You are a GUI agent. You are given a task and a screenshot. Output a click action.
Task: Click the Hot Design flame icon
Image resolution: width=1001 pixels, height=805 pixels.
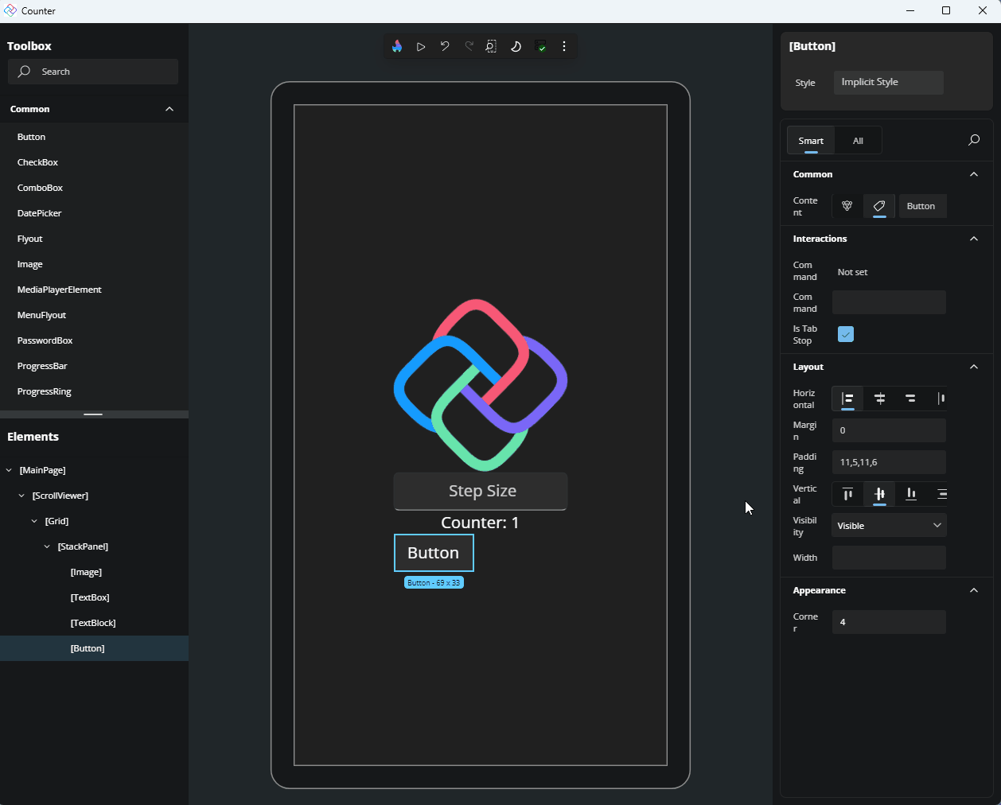coord(397,46)
